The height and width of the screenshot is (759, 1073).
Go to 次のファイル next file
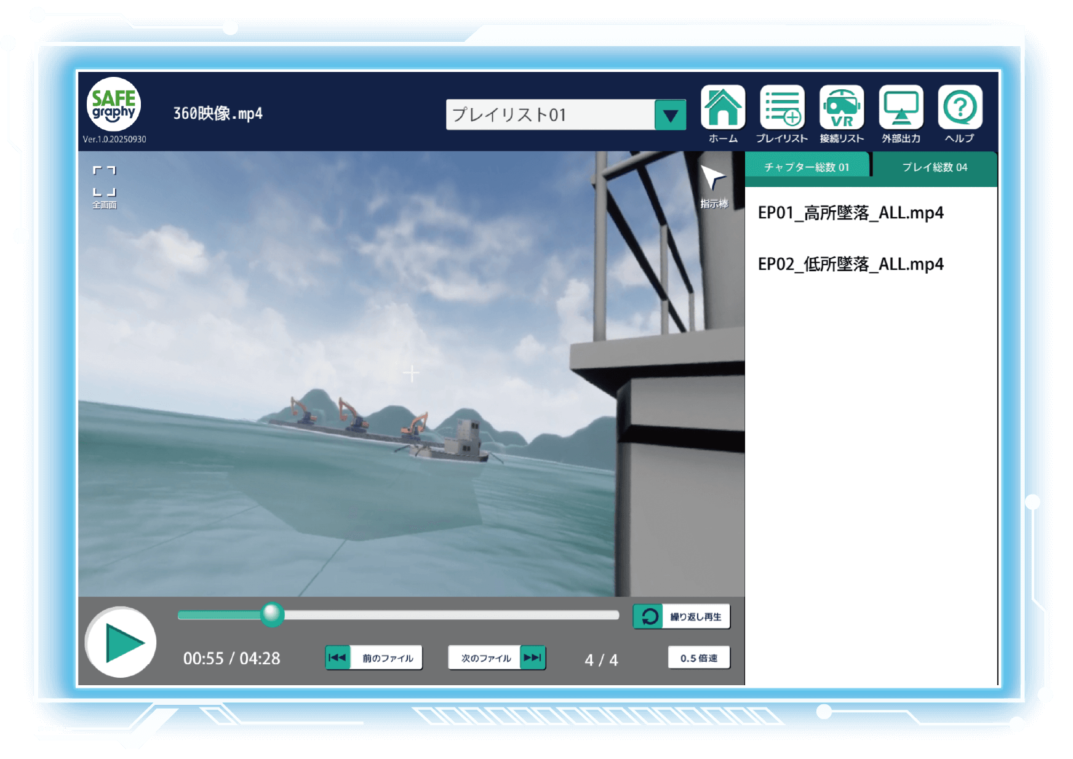point(497,658)
